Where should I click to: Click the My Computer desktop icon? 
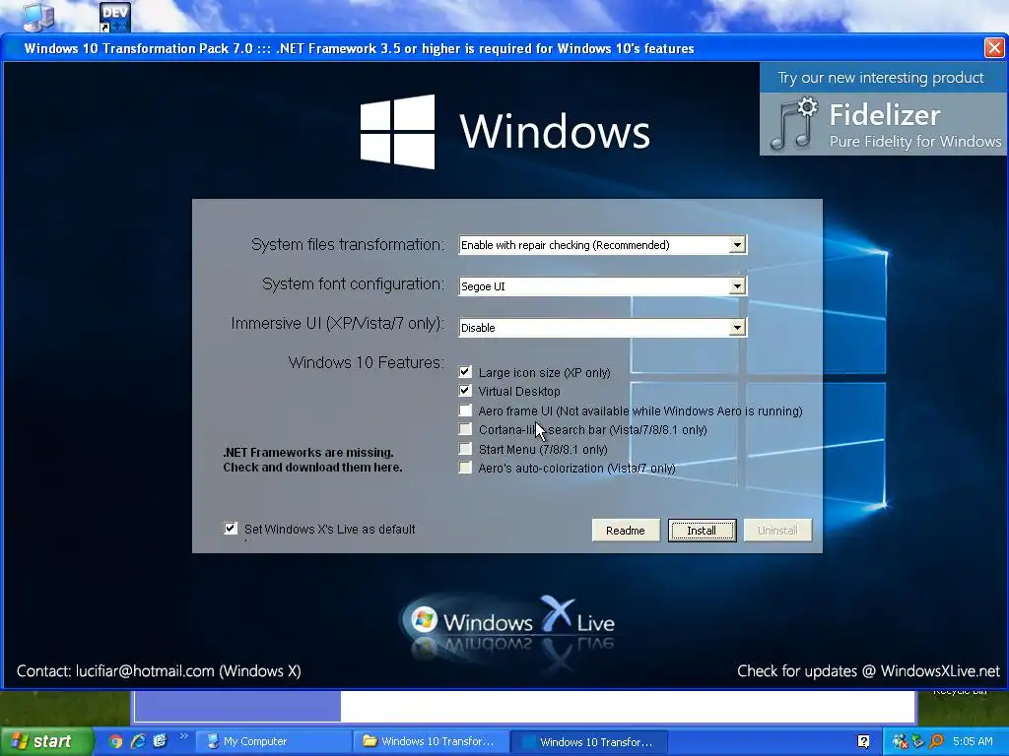click(38, 17)
